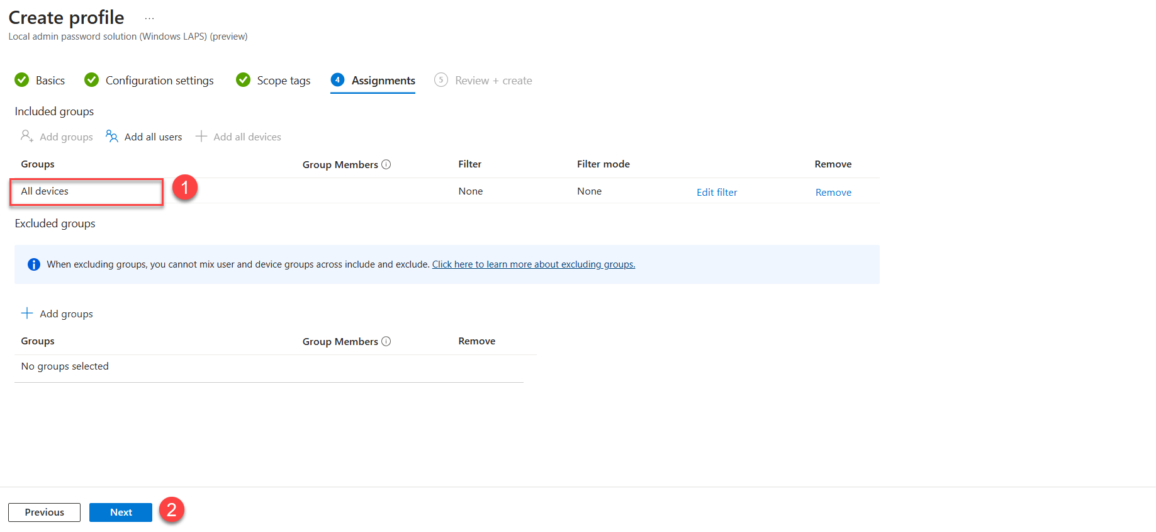Open the ellipsis menu beside Create profile
Image resolution: width=1156 pixels, height=532 pixels.
coord(149,18)
